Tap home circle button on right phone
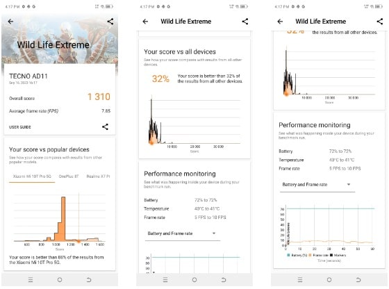This screenshot has height=289, width=389. tap(329, 280)
